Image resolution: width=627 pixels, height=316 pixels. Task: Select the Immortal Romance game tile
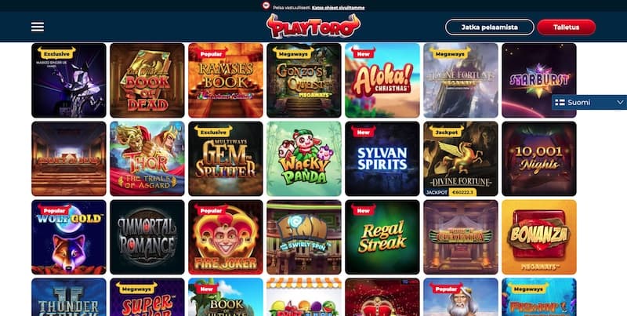point(147,238)
